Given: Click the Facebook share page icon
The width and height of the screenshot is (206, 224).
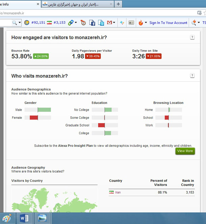Looking at the screenshot, I should tap(92, 23).
